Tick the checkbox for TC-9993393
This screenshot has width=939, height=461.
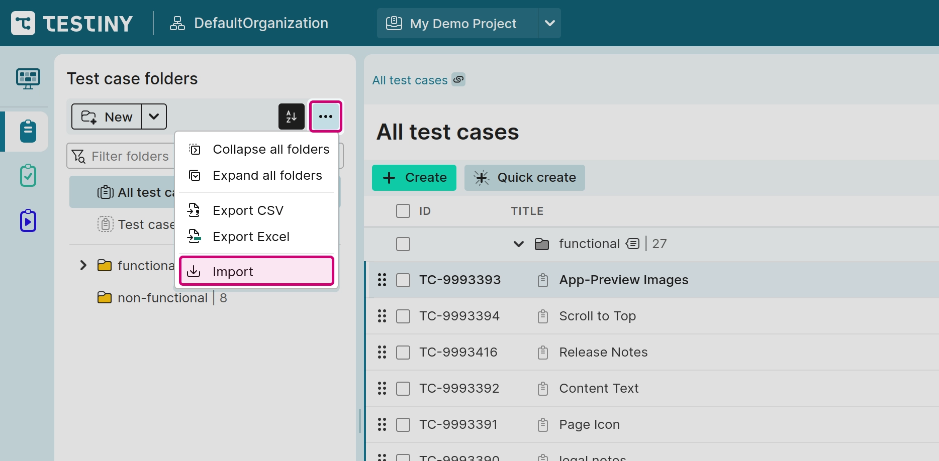(403, 280)
